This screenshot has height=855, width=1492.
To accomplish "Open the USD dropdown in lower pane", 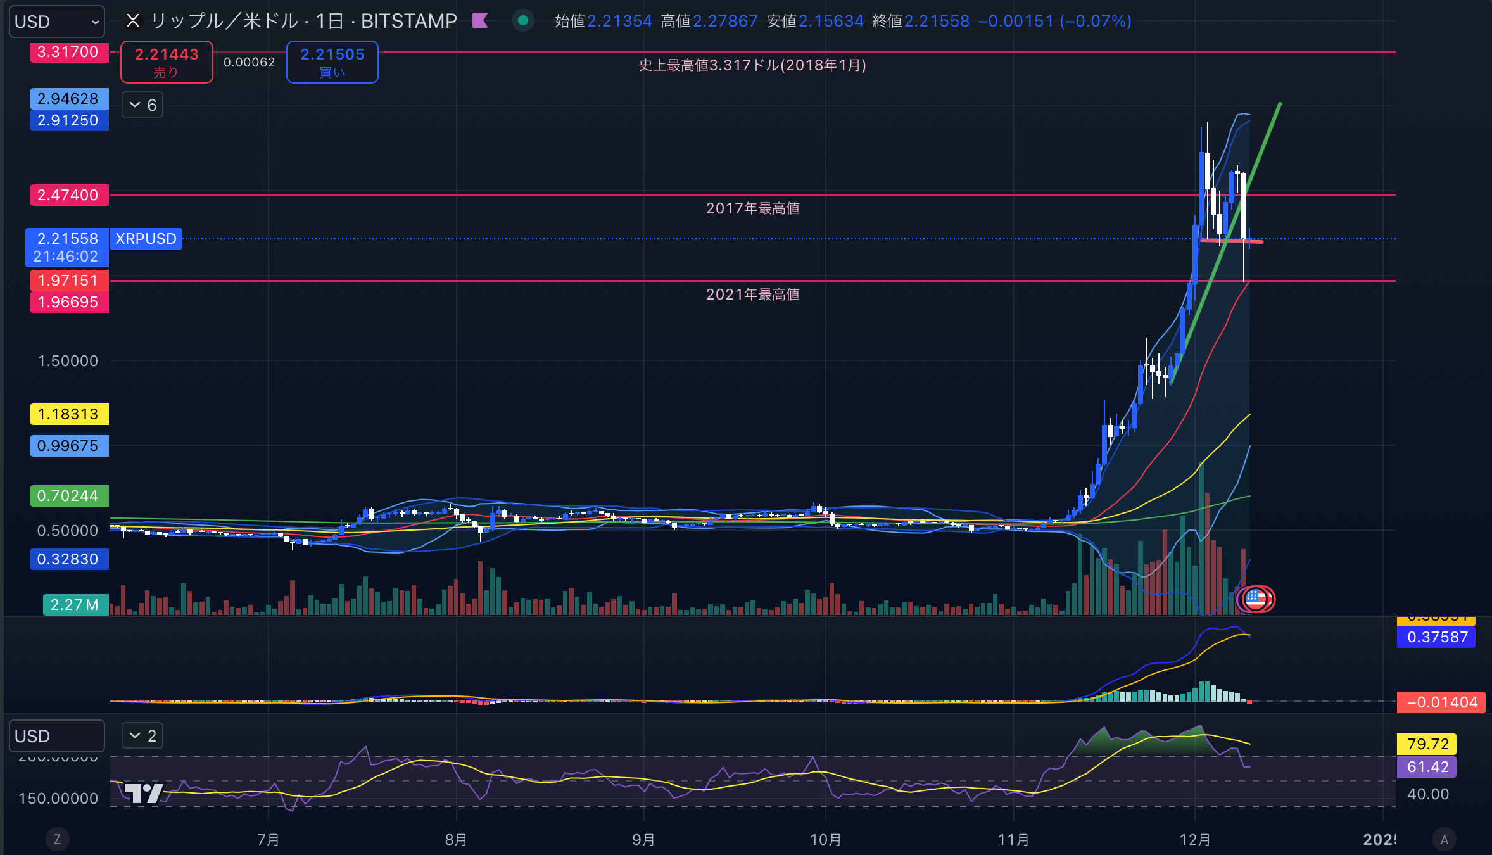I will click(56, 736).
